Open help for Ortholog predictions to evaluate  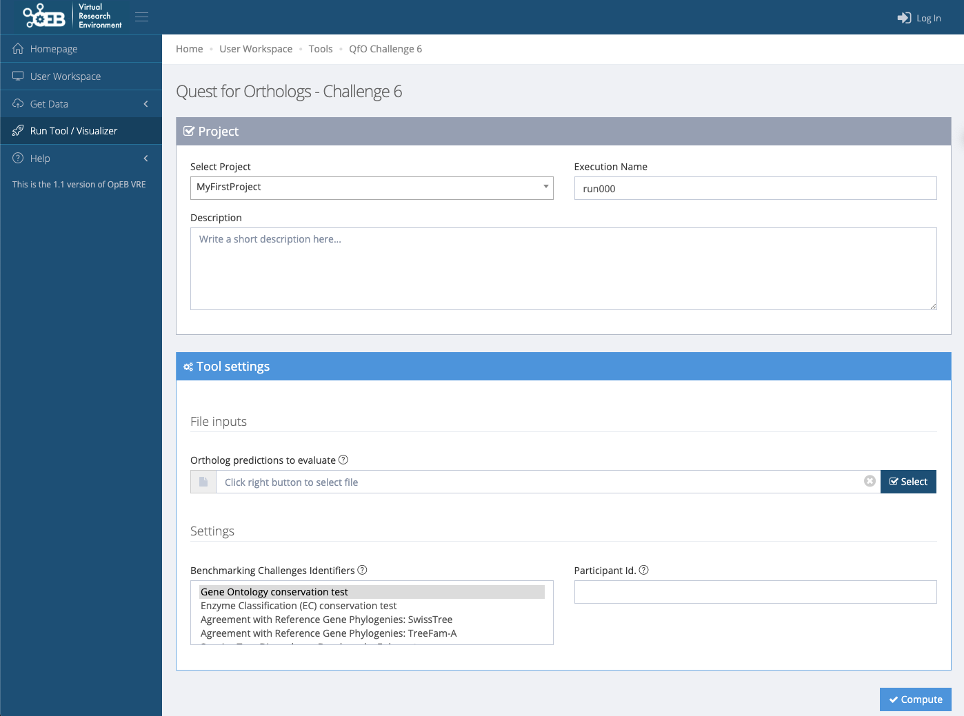click(343, 460)
